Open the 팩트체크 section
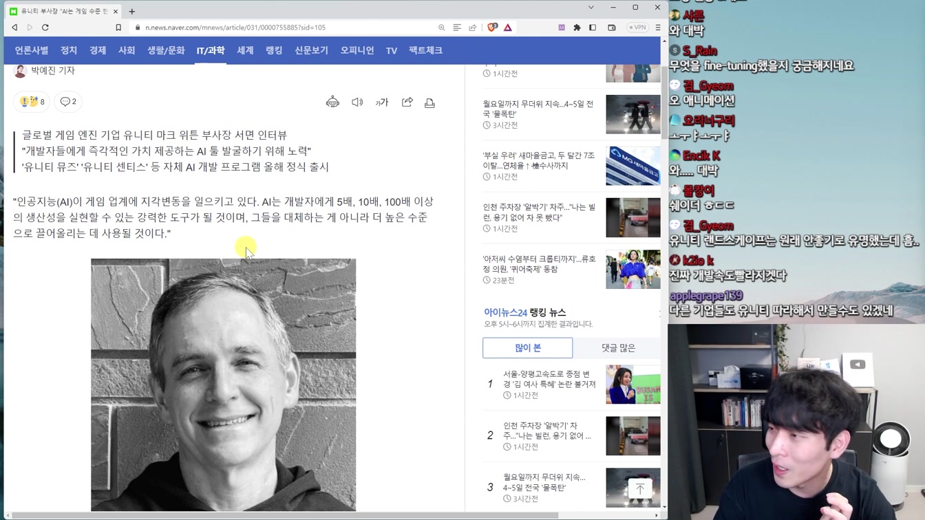The image size is (925, 520). (425, 50)
